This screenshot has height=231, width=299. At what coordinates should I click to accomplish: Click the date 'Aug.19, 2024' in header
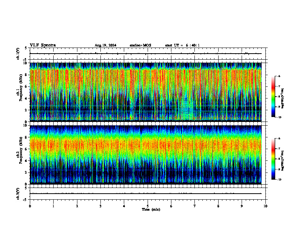click(x=105, y=45)
